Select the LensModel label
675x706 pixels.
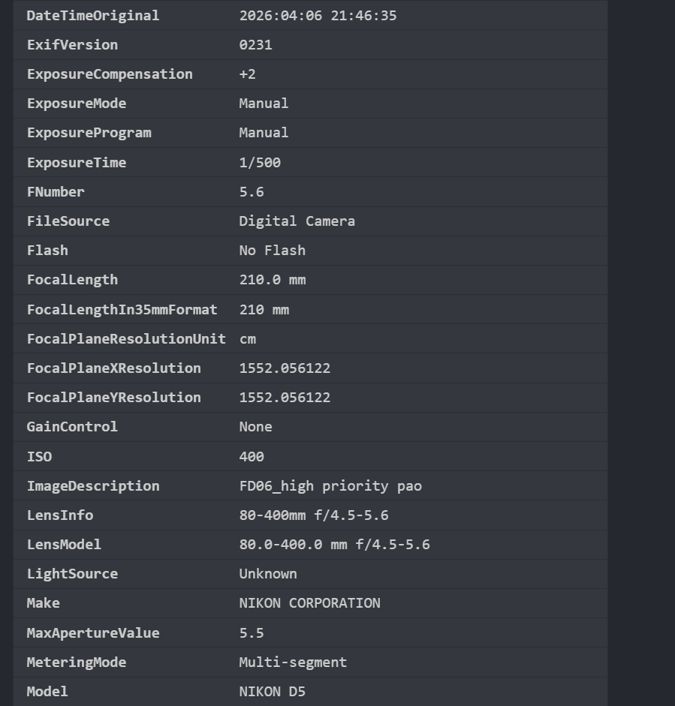tap(64, 545)
